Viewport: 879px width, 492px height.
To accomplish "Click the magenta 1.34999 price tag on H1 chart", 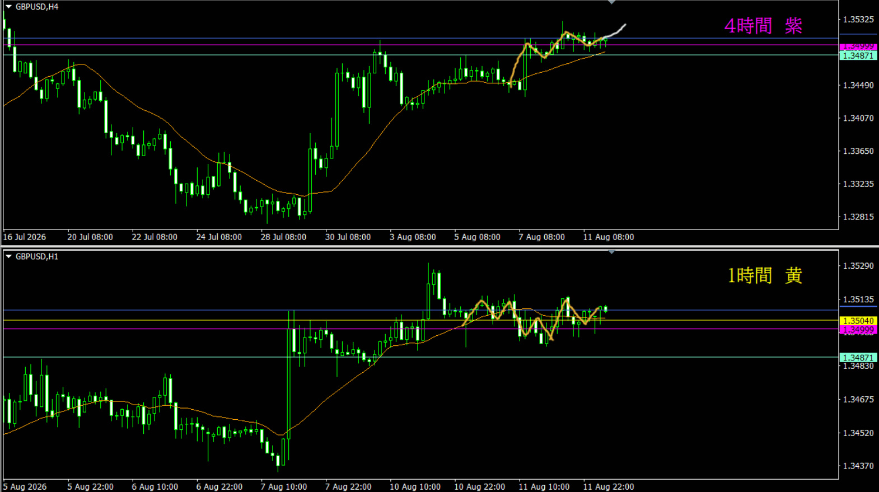I will [858, 330].
